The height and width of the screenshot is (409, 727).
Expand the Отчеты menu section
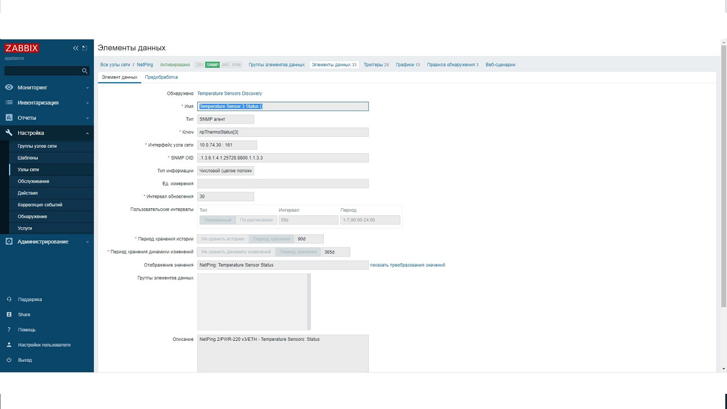pos(46,118)
